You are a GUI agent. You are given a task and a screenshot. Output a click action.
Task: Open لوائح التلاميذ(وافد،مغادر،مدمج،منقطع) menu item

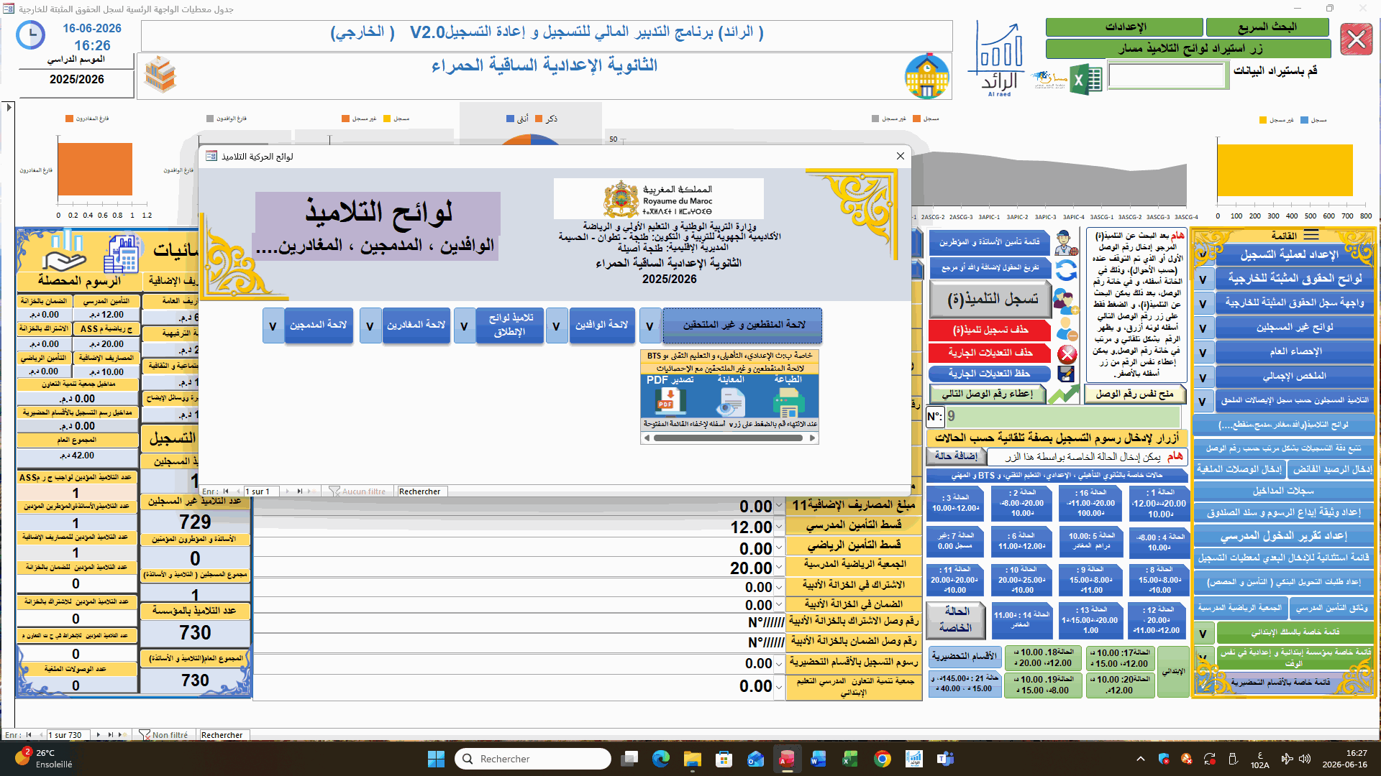click(x=1282, y=425)
